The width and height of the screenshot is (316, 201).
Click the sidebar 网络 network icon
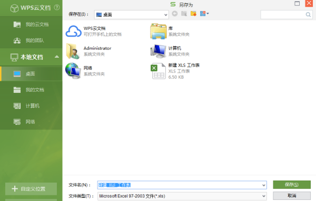coord(17,122)
